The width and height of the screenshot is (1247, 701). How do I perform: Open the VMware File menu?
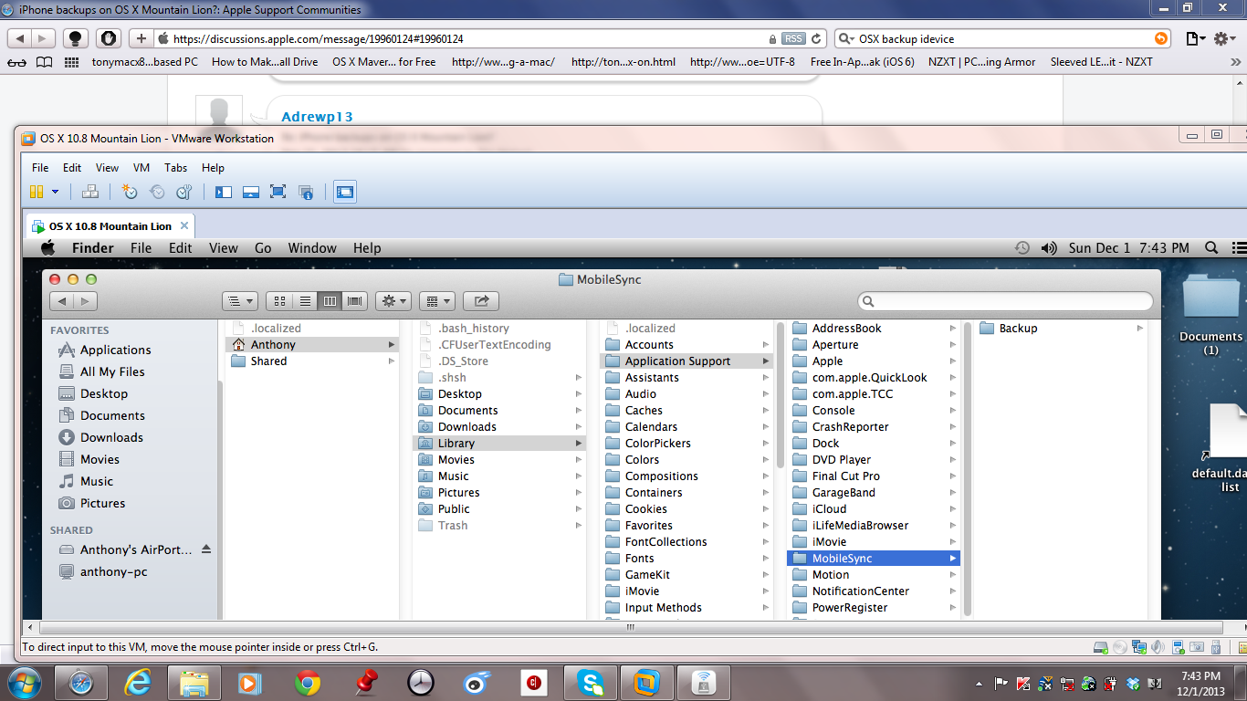[40, 168]
